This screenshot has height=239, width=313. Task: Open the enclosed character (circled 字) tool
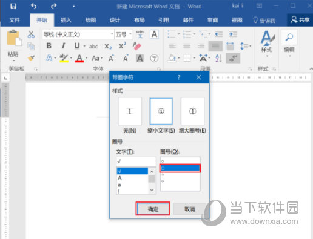[x=154, y=58]
